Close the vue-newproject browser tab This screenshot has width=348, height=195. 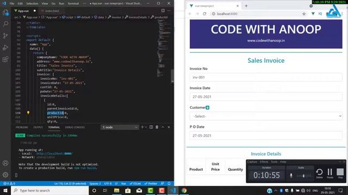coord(238,6)
